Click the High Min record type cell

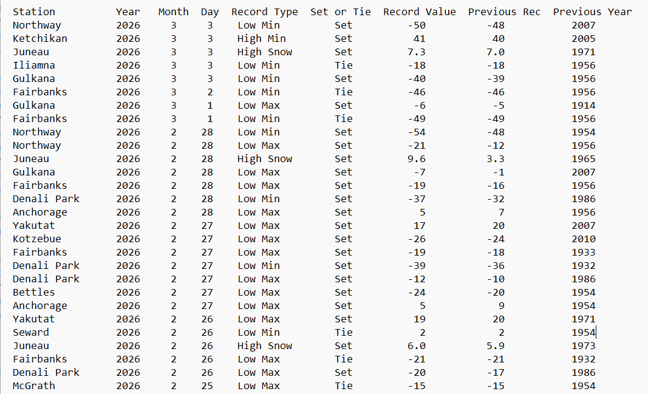pyautogui.click(x=261, y=38)
